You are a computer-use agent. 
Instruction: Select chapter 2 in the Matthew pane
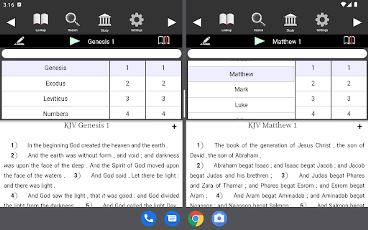point(313,83)
